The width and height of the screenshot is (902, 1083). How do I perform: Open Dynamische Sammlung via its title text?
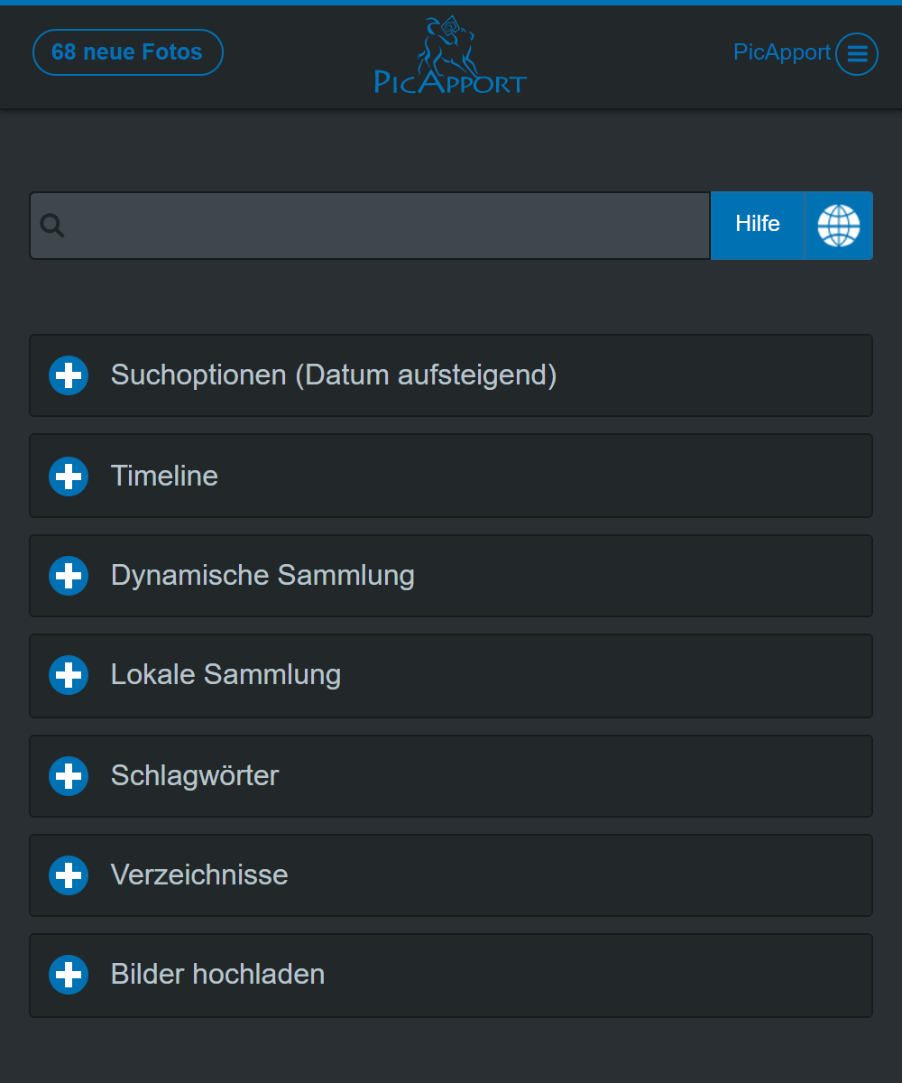coord(262,575)
